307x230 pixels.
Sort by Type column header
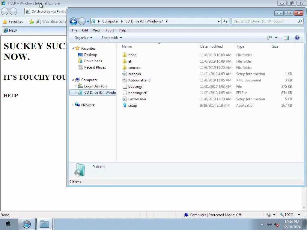tap(240, 46)
